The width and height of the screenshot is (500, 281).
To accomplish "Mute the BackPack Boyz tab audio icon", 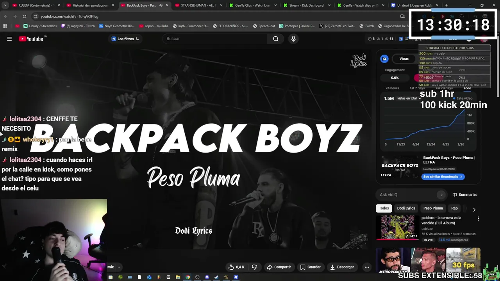I will pos(161,5).
